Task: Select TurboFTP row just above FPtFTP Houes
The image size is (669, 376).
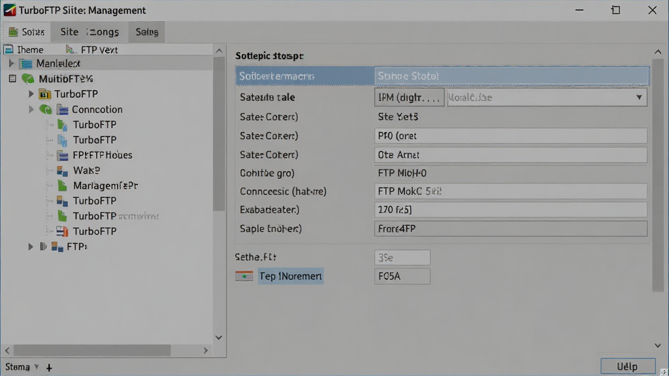Action: 94,140
